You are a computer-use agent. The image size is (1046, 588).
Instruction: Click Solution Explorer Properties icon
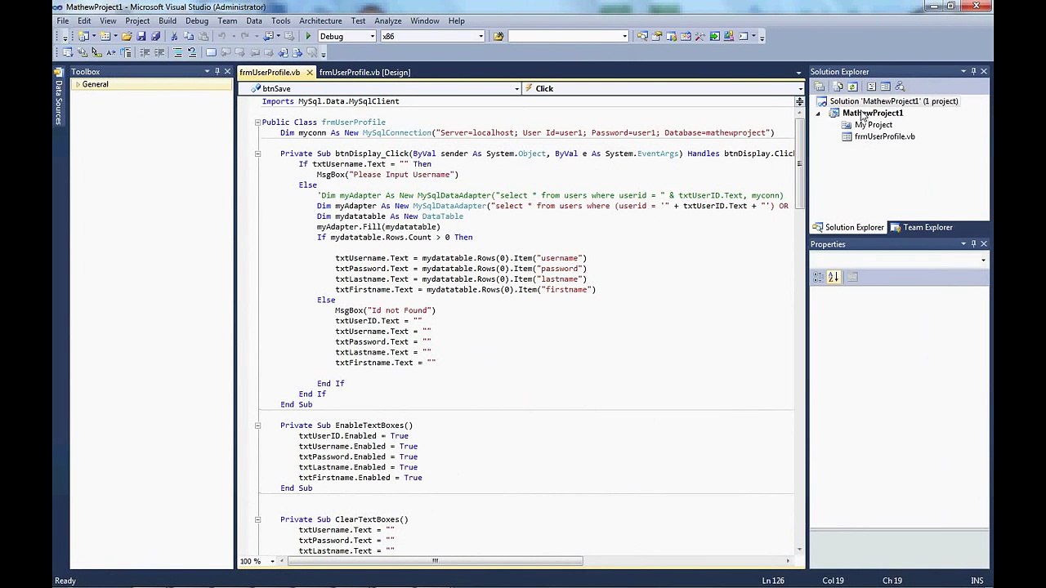[820, 87]
